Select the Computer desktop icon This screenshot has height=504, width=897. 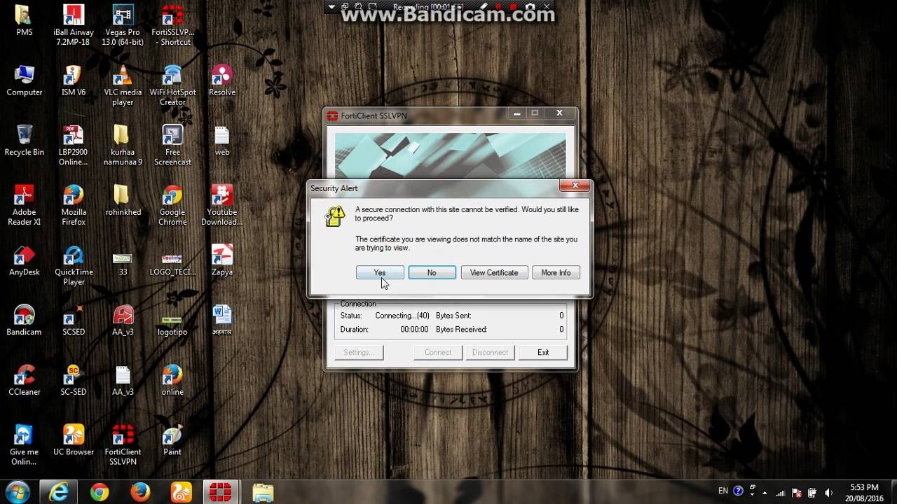click(25, 80)
